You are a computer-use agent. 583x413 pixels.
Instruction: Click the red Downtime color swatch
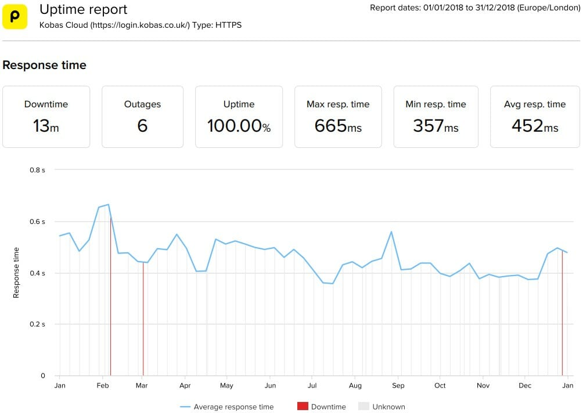[x=303, y=407]
